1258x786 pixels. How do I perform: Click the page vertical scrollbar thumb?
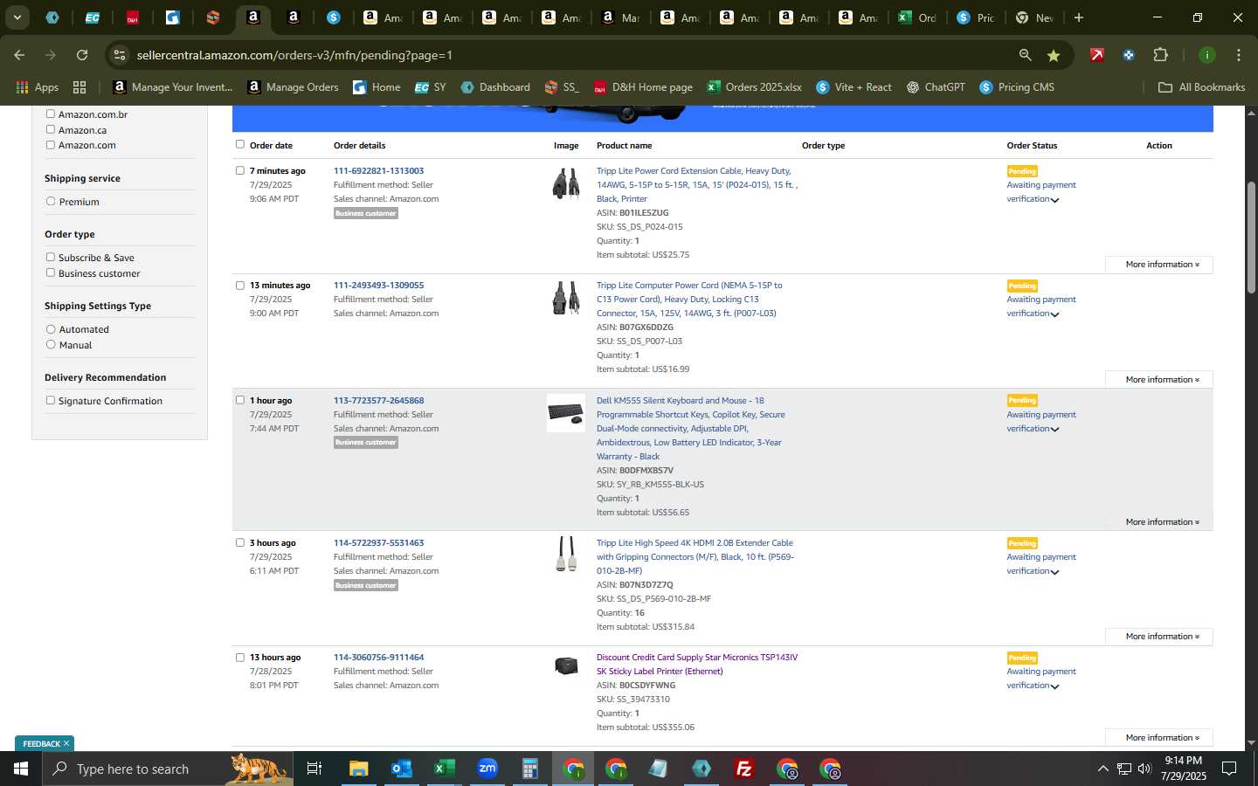1251,238
